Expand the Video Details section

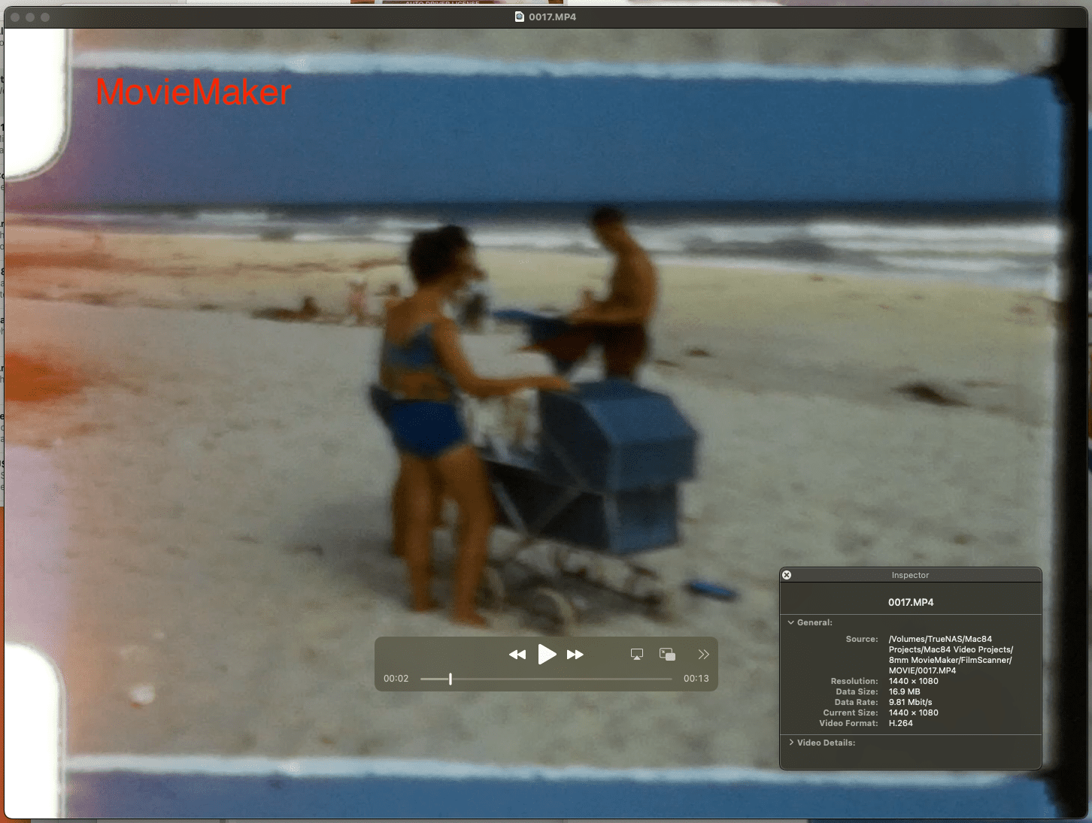(791, 743)
